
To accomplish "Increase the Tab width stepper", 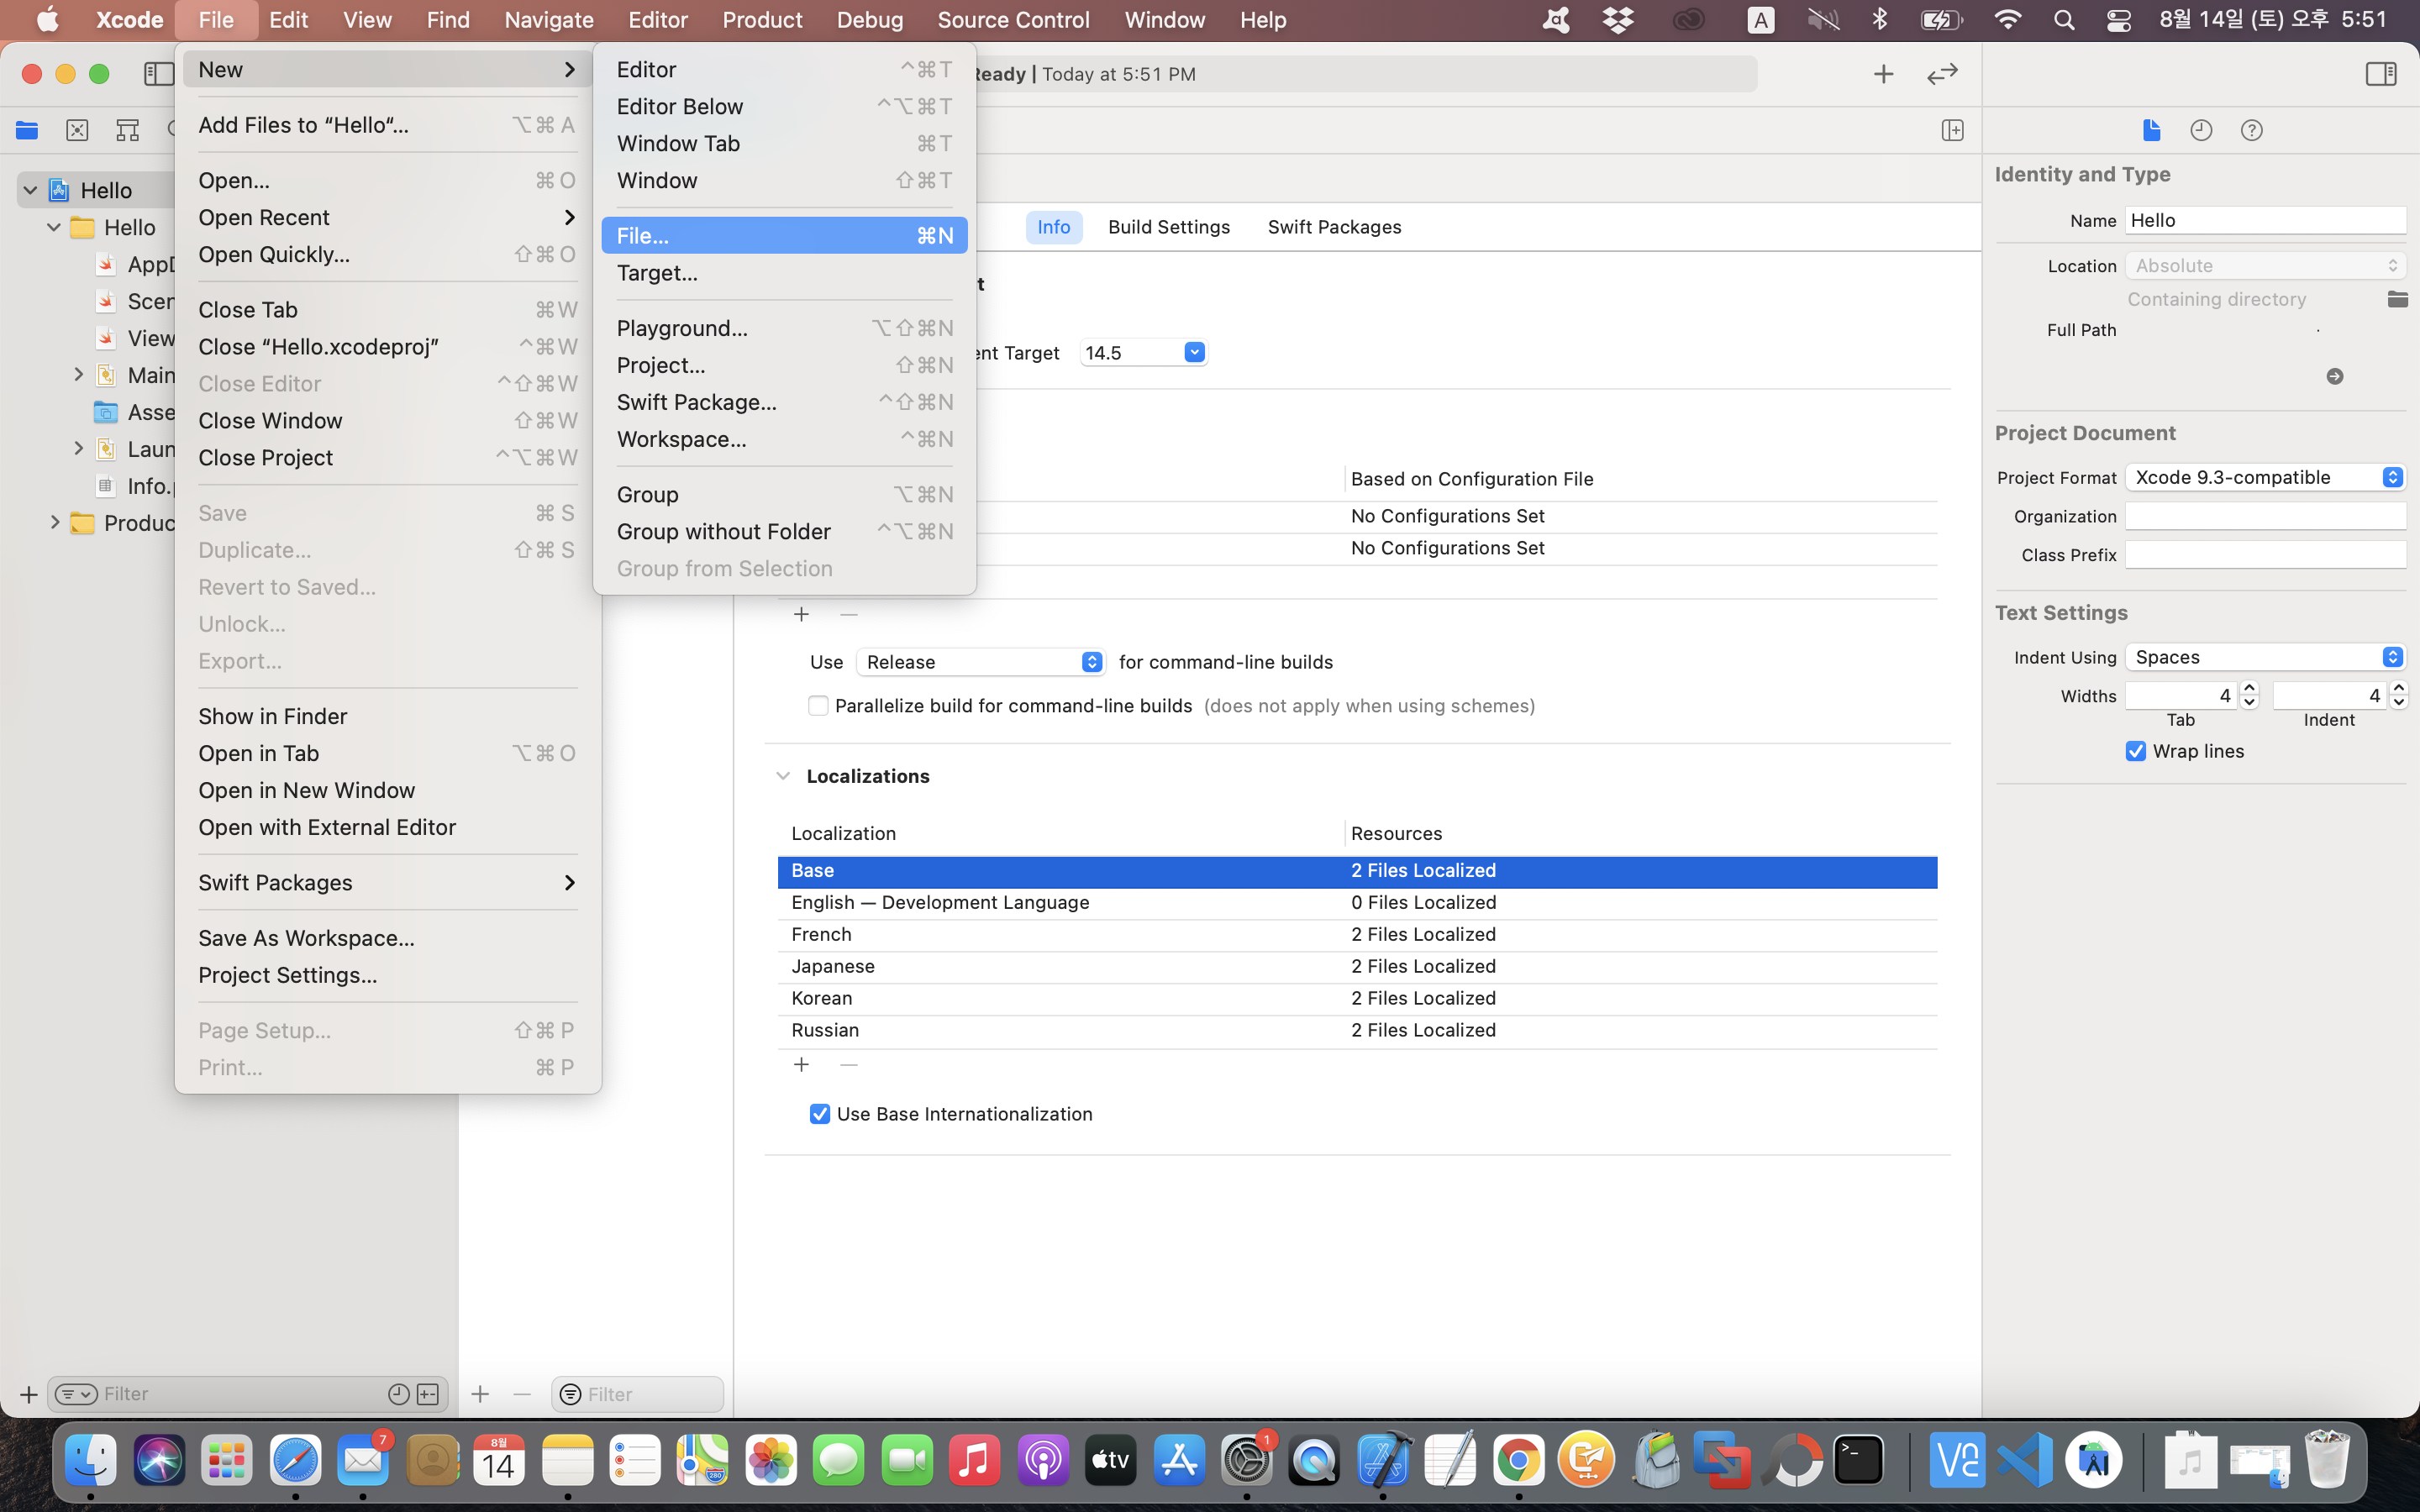I will click(x=2249, y=688).
